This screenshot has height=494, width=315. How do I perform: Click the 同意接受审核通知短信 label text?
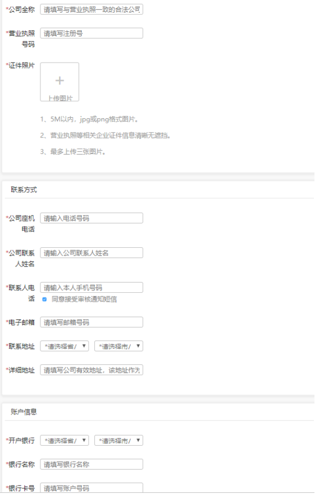pyautogui.click(x=84, y=299)
